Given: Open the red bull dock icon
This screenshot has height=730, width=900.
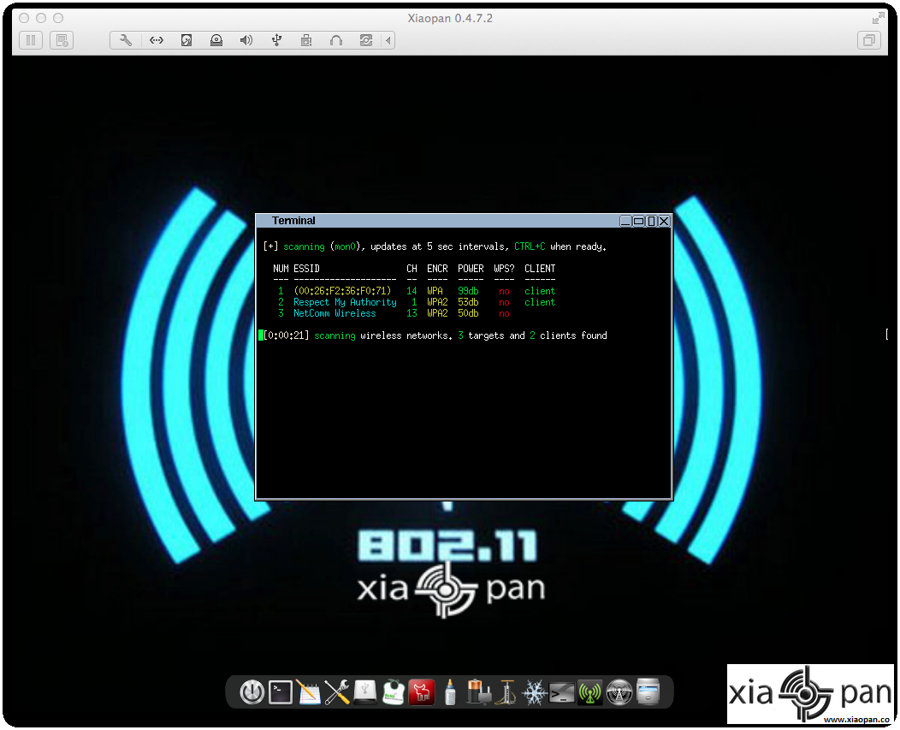Looking at the screenshot, I should 421,692.
